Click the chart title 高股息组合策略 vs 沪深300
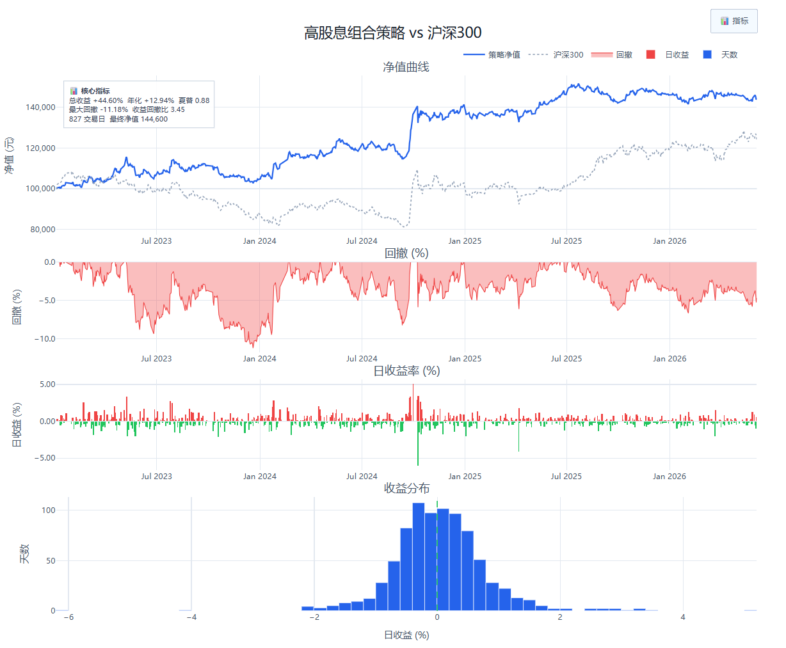The width and height of the screenshot is (786, 648). pos(393,33)
